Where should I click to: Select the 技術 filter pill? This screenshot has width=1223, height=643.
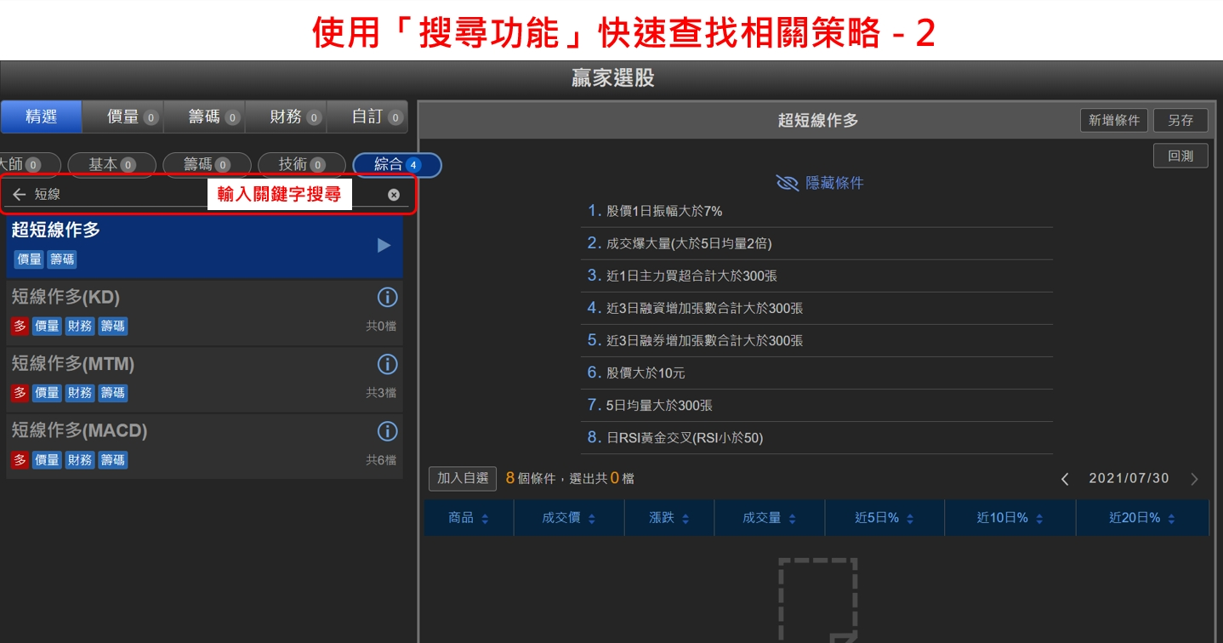301,165
